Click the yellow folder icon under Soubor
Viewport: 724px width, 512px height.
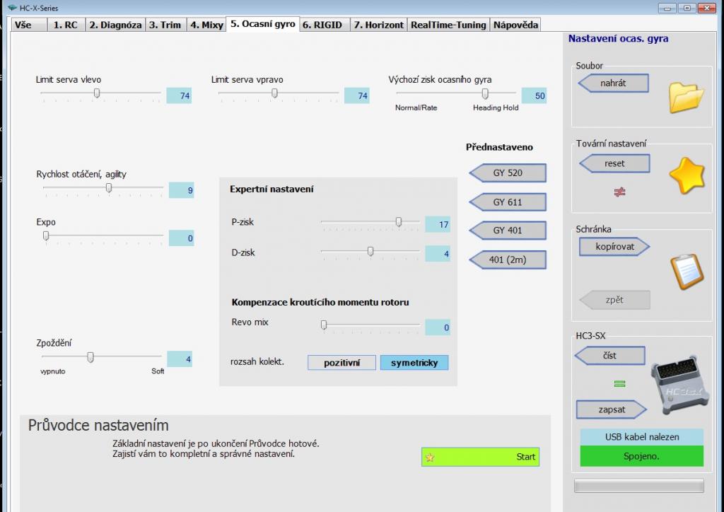tap(686, 98)
